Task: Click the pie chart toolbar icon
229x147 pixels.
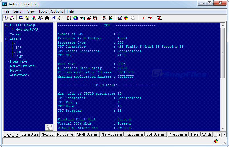Action: click(126, 18)
